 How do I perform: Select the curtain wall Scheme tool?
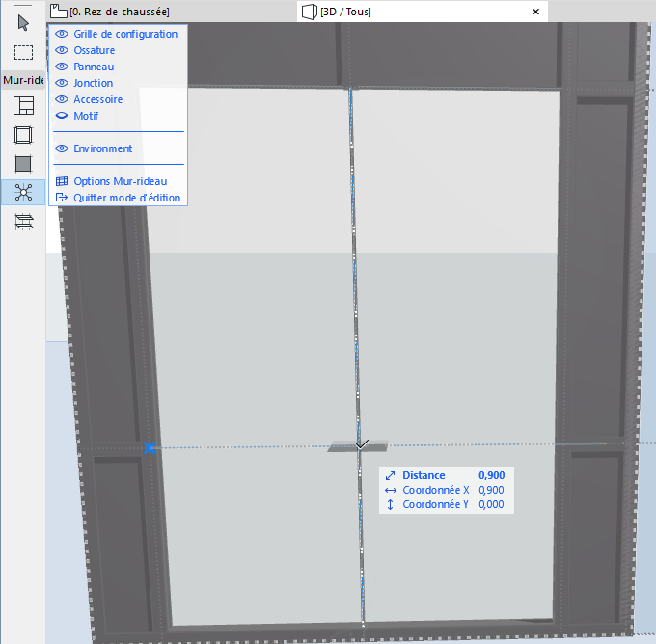click(x=23, y=106)
